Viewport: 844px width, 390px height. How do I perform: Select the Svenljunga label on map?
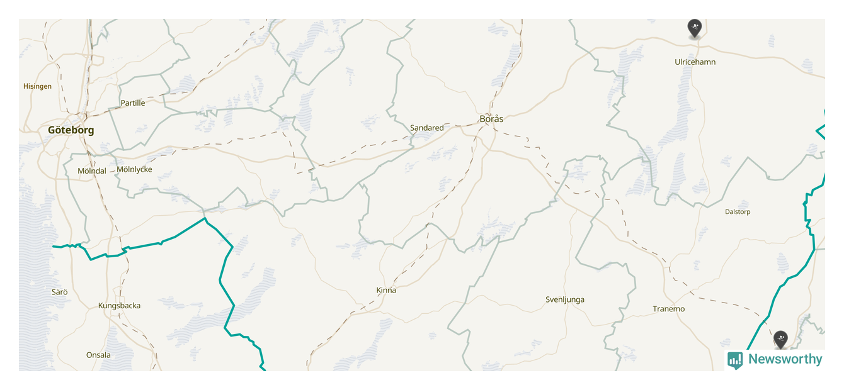565,299
